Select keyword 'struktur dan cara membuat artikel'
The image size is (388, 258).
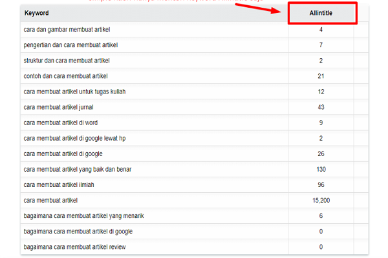pos(67,61)
